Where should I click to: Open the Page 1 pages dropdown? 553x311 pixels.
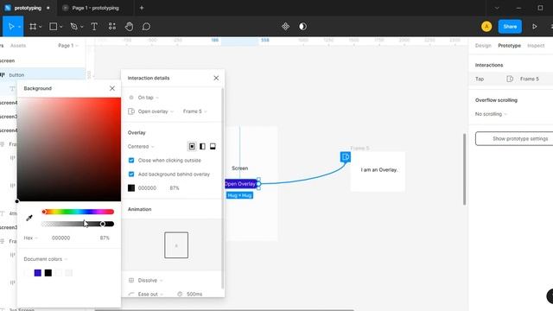68,46
